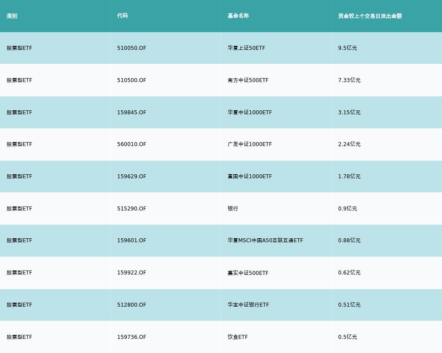Viewport: 442px width, 353px height.
Task: Select code 159736.OF
Action: pyautogui.click(x=132, y=337)
